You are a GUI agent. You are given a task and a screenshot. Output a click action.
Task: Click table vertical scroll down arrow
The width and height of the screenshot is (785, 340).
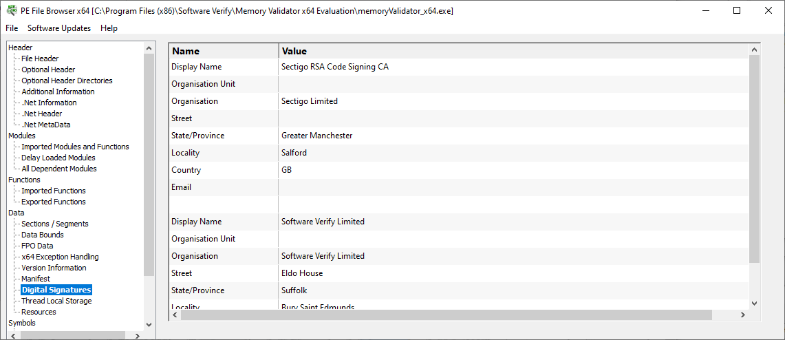coord(755,304)
